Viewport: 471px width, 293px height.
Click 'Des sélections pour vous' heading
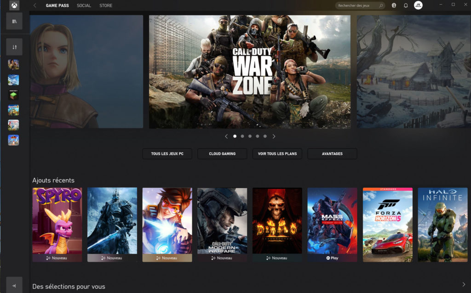[x=69, y=287]
